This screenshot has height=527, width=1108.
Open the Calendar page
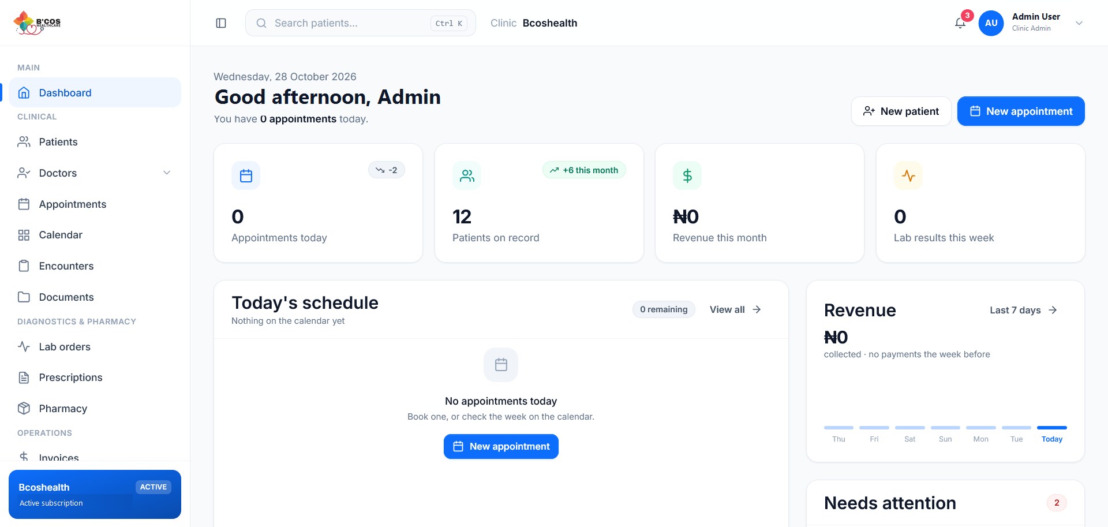95,235
